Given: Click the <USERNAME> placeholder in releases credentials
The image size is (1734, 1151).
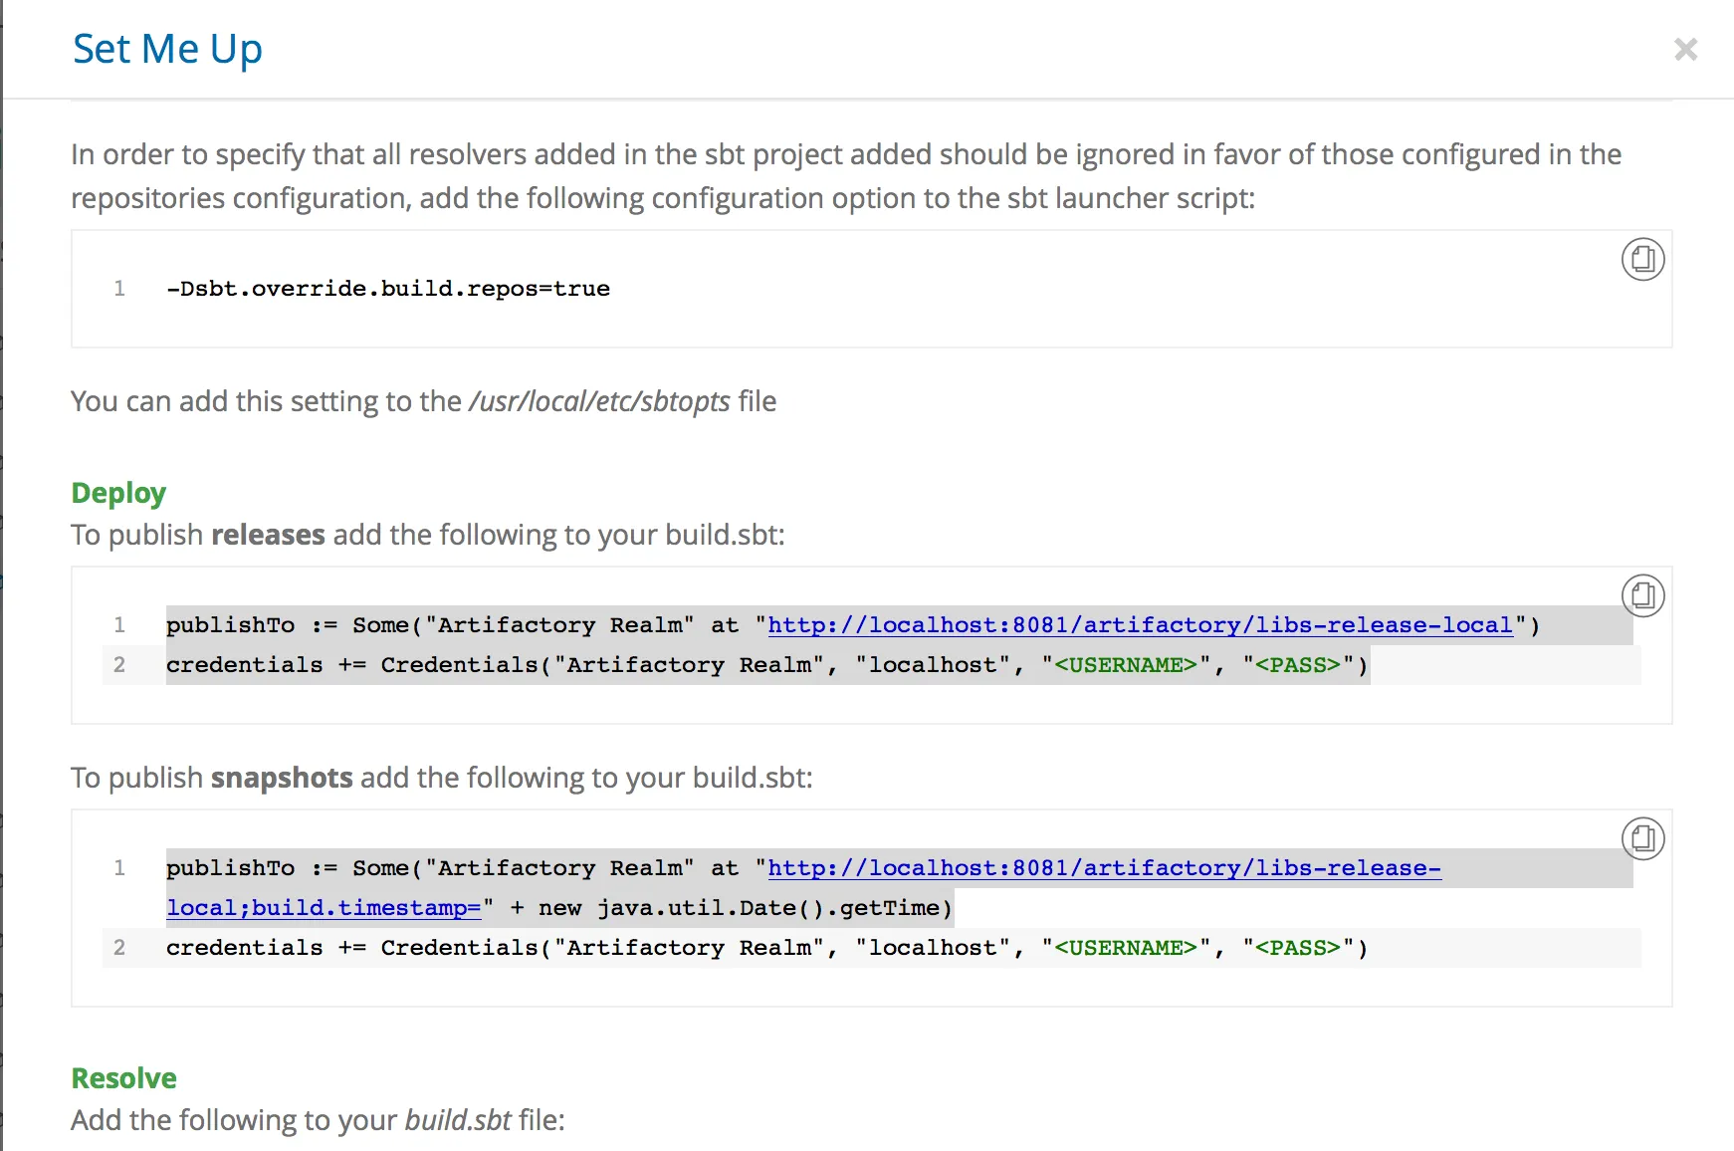Looking at the screenshot, I should pyautogui.click(x=1125, y=665).
